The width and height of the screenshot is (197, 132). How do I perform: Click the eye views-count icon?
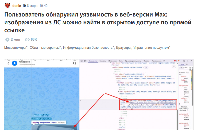point(27,40)
